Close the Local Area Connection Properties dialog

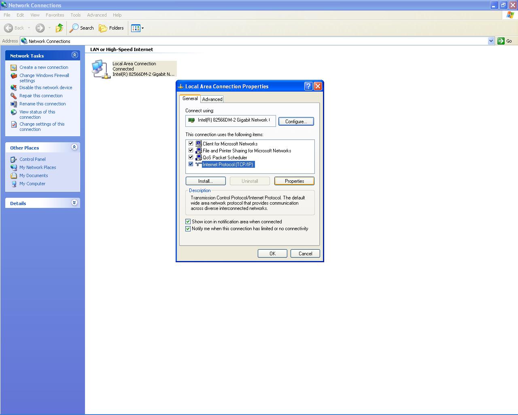pyautogui.click(x=318, y=86)
